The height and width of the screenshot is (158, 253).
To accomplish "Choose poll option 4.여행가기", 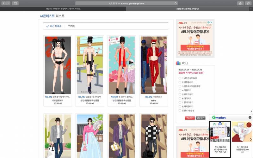I will point(180,90).
